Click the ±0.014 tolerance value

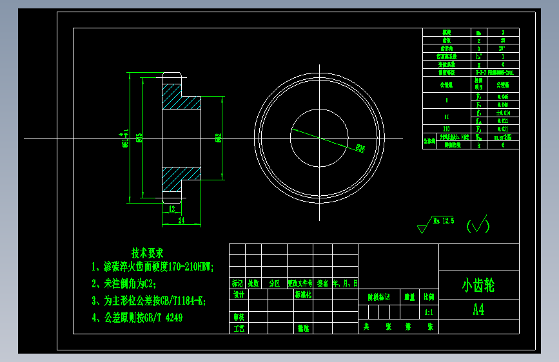click(x=503, y=113)
